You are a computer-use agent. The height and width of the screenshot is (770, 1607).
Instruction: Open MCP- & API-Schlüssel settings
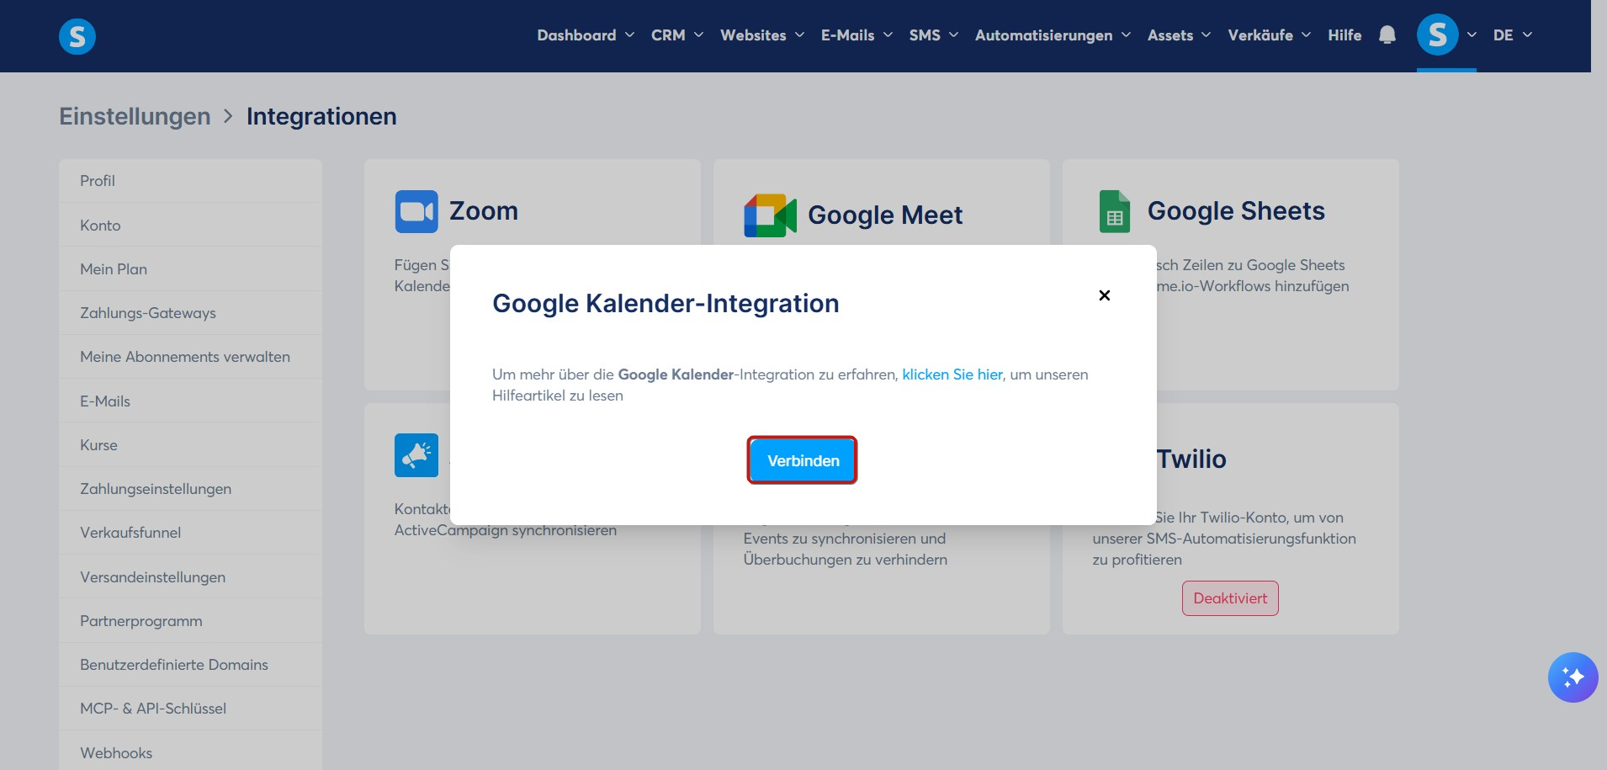[x=190, y=709]
